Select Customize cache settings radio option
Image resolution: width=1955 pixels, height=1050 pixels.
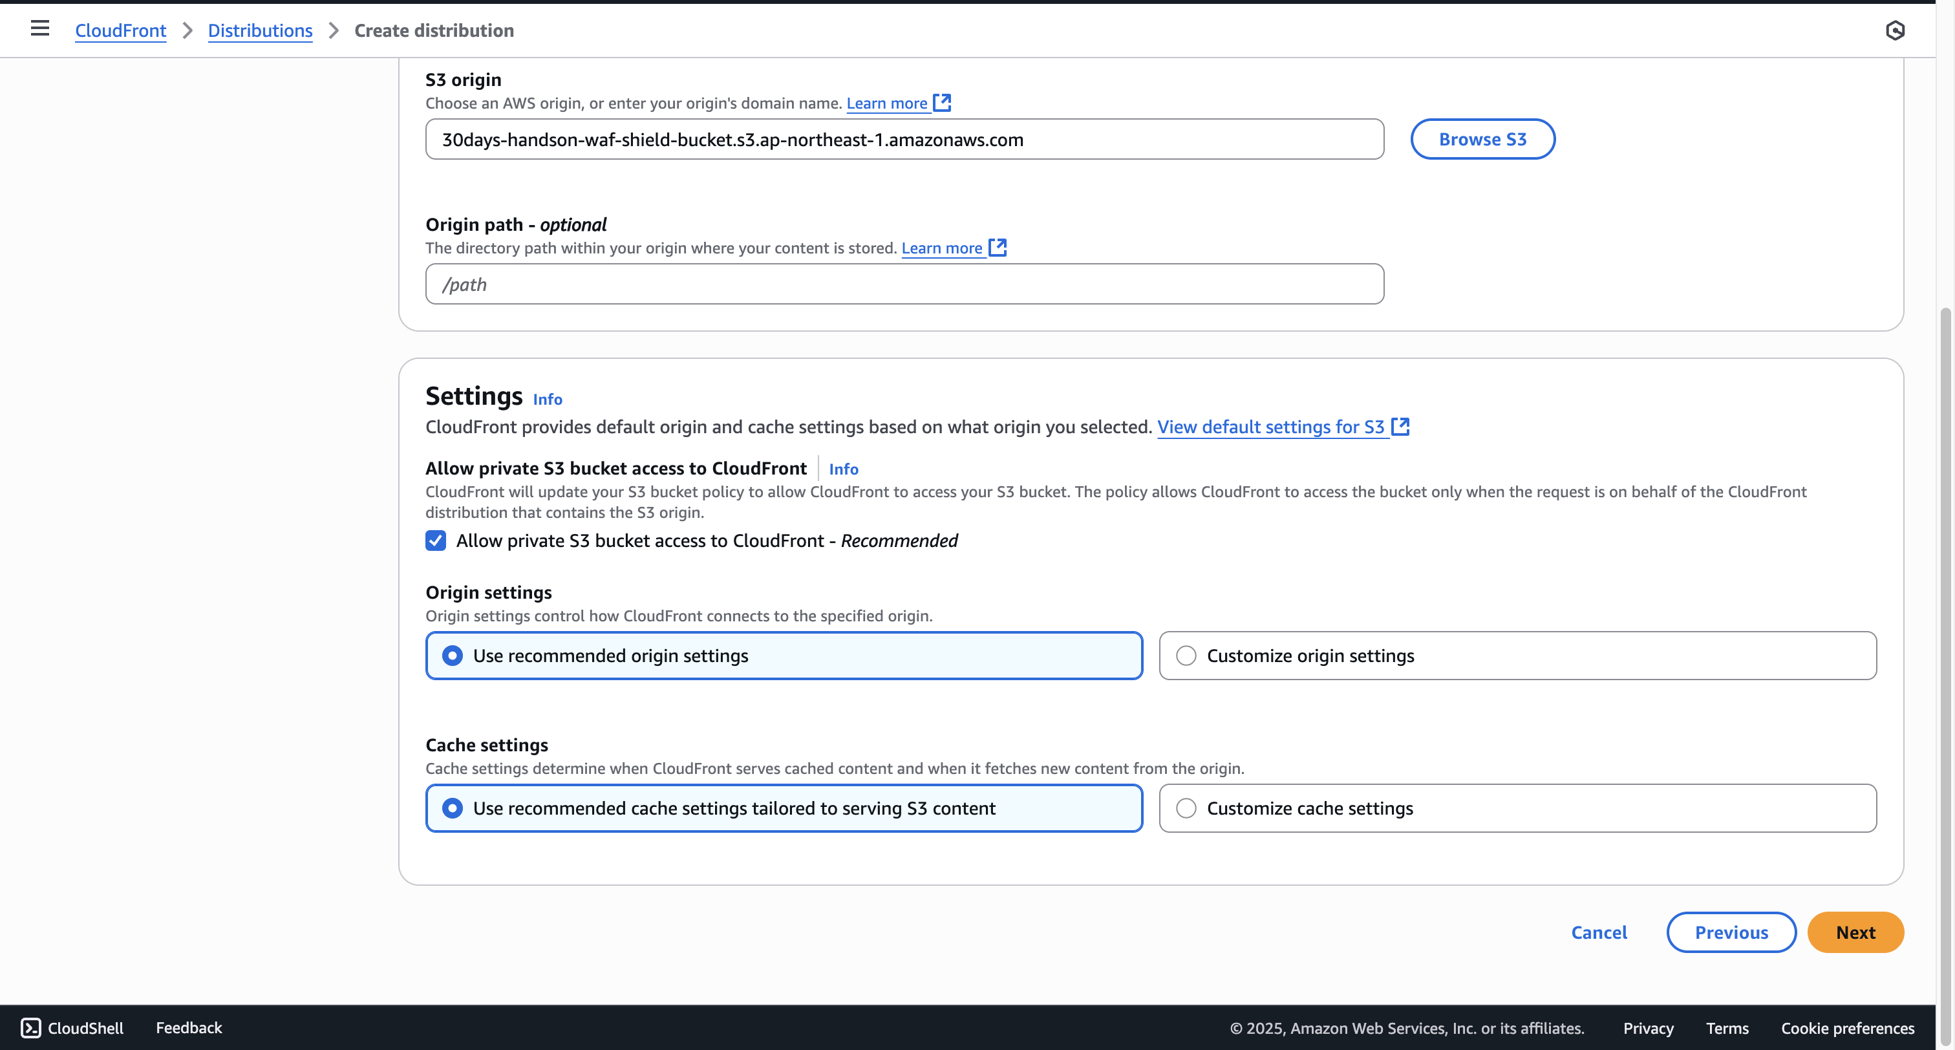coord(1186,808)
